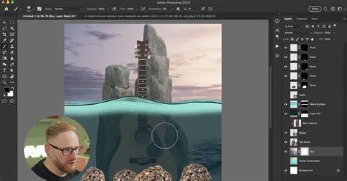Open the brush Mode dropdown
This screenshot has width=347, height=181.
pyautogui.click(x=68, y=9)
